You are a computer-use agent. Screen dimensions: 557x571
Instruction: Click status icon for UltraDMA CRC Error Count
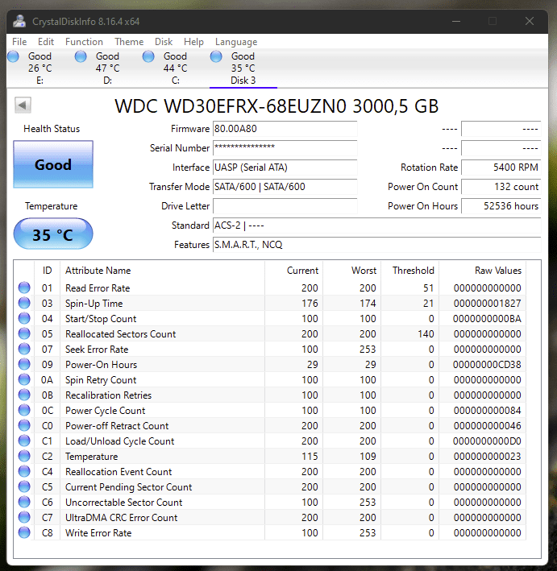pos(24,517)
